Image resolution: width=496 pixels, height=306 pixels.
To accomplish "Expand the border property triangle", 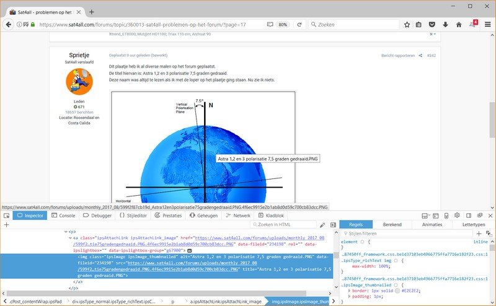I will pyautogui.click(x=349, y=290).
